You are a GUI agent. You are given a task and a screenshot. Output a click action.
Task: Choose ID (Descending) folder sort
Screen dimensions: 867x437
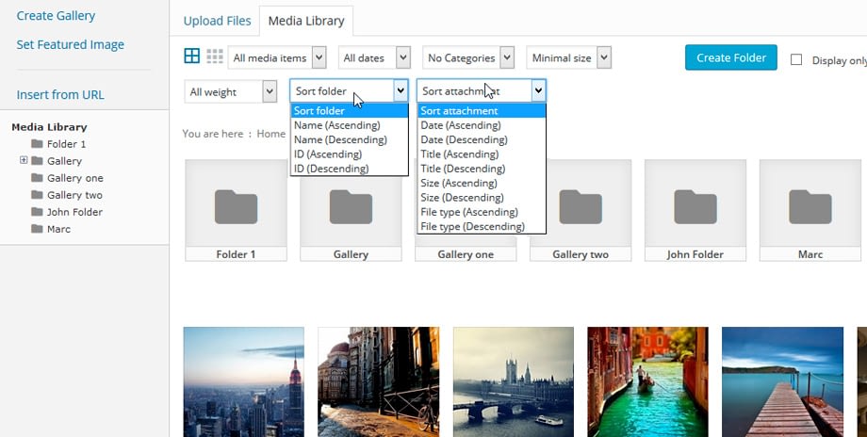[x=349, y=169]
